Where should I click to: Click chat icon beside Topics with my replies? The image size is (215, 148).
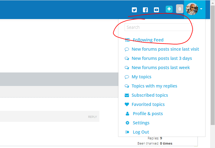coord(127,86)
